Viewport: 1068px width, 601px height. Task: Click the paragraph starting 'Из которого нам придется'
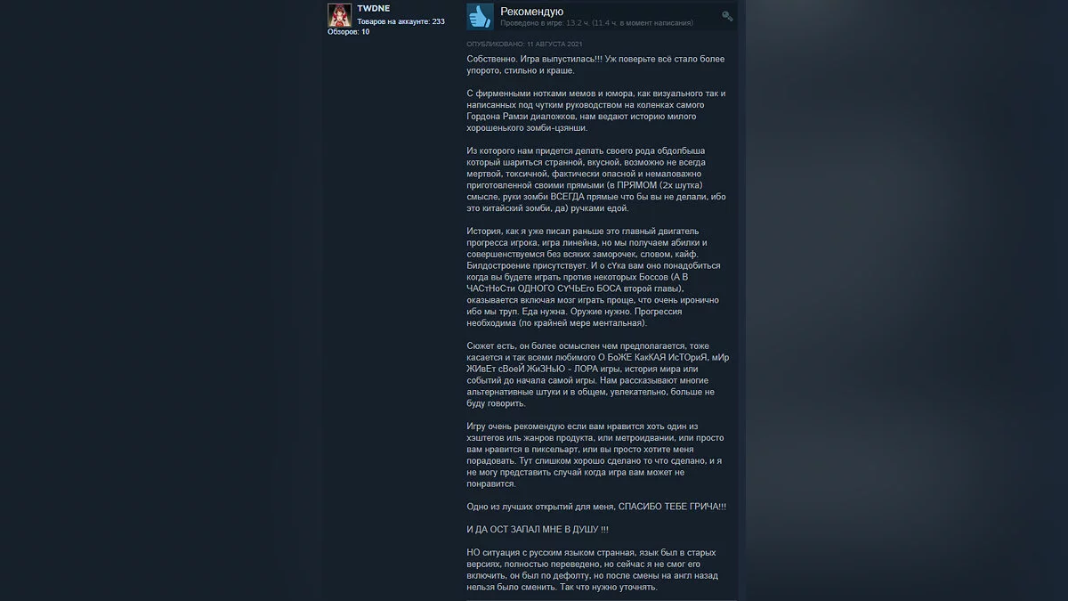[x=596, y=179]
